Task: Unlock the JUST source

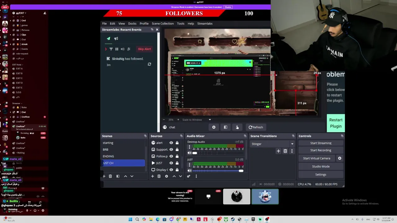Action: coord(177,163)
